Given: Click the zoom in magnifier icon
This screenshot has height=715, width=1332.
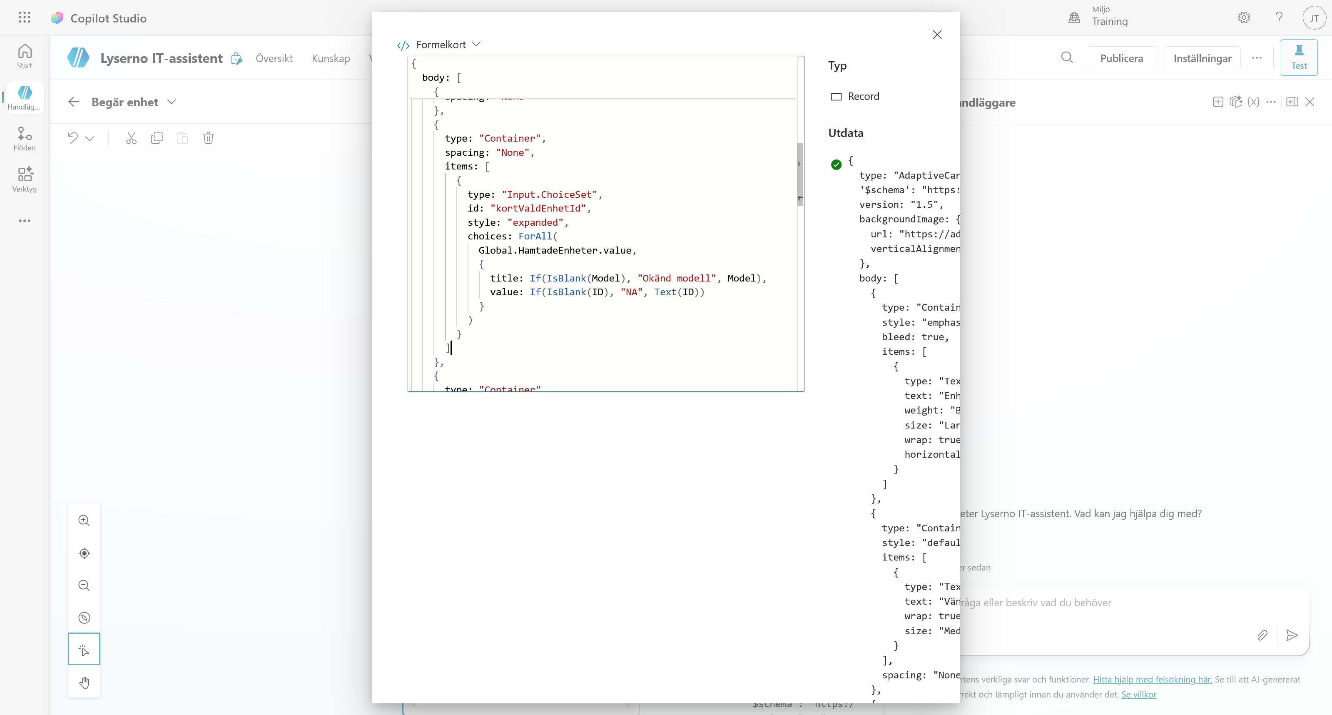Looking at the screenshot, I should pyautogui.click(x=84, y=520).
